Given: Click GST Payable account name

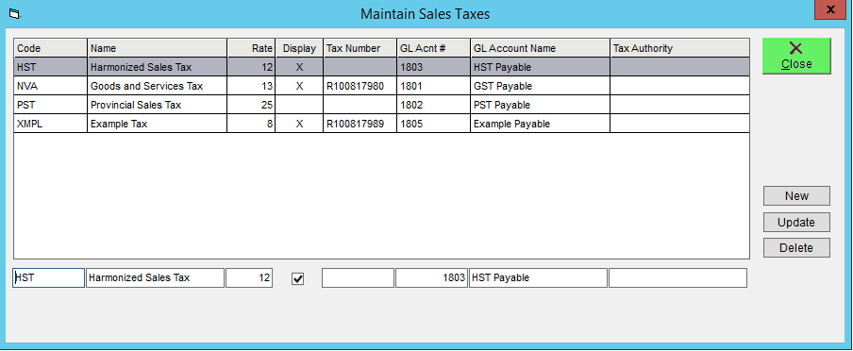Looking at the screenshot, I should [540, 86].
